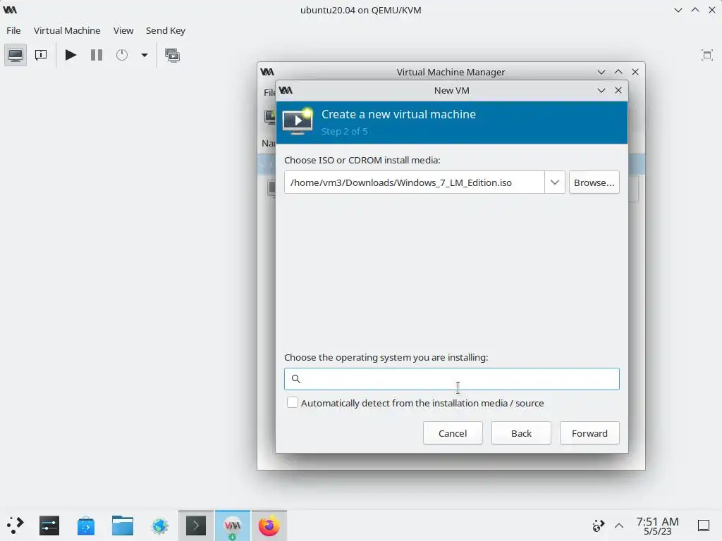Open the View menu
This screenshot has height=541, width=722.
[x=123, y=30]
